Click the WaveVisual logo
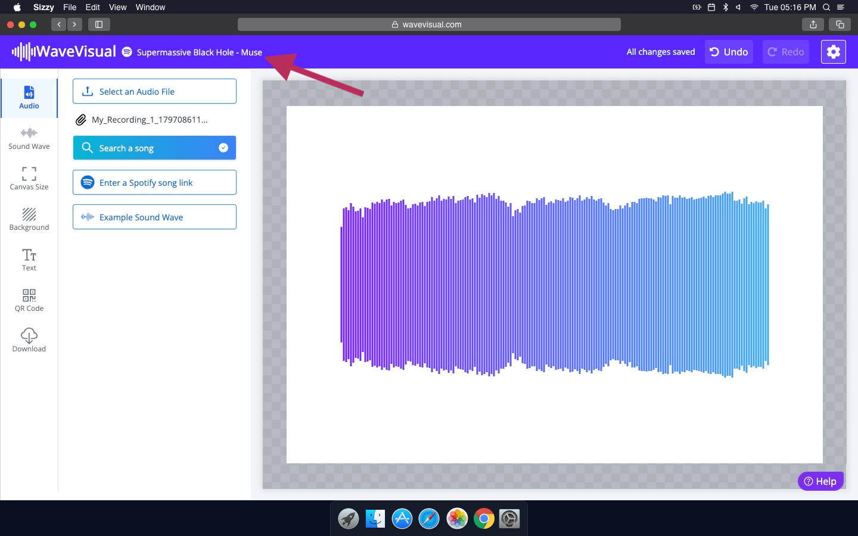 click(64, 52)
